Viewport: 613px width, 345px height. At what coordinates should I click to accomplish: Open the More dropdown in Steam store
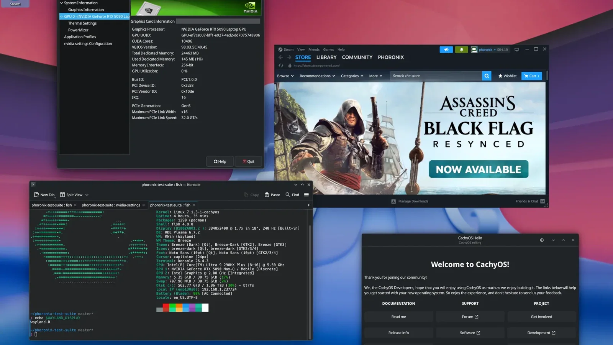tap(375, 76)
